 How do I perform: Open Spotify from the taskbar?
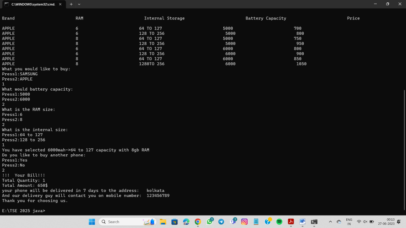pyautogui.click(x=279, y=222)
